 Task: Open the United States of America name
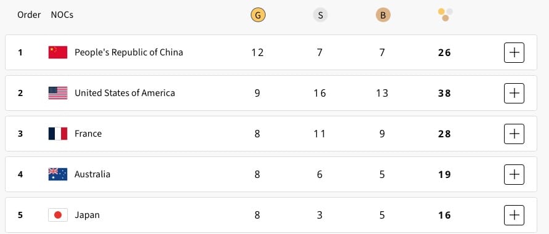[124, 93]
